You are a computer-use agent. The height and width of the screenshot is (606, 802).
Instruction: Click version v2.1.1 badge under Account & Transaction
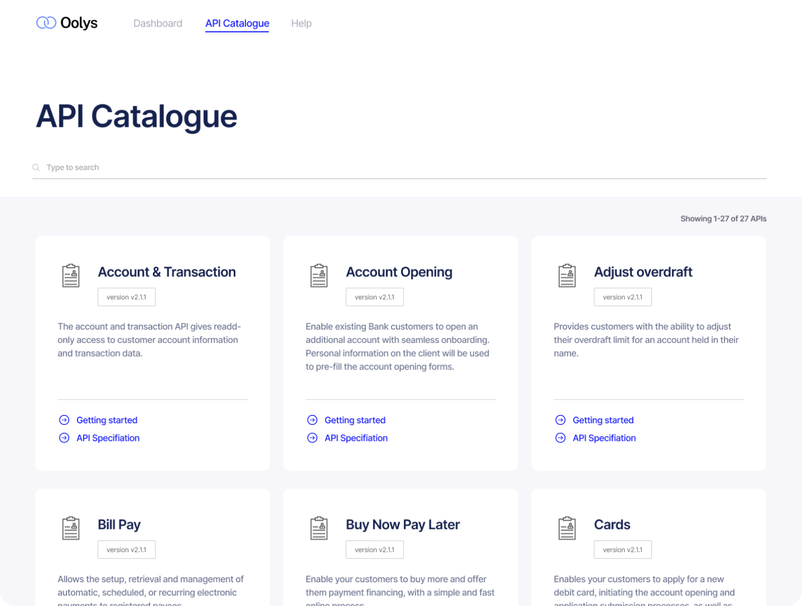(x=126, y=297)
